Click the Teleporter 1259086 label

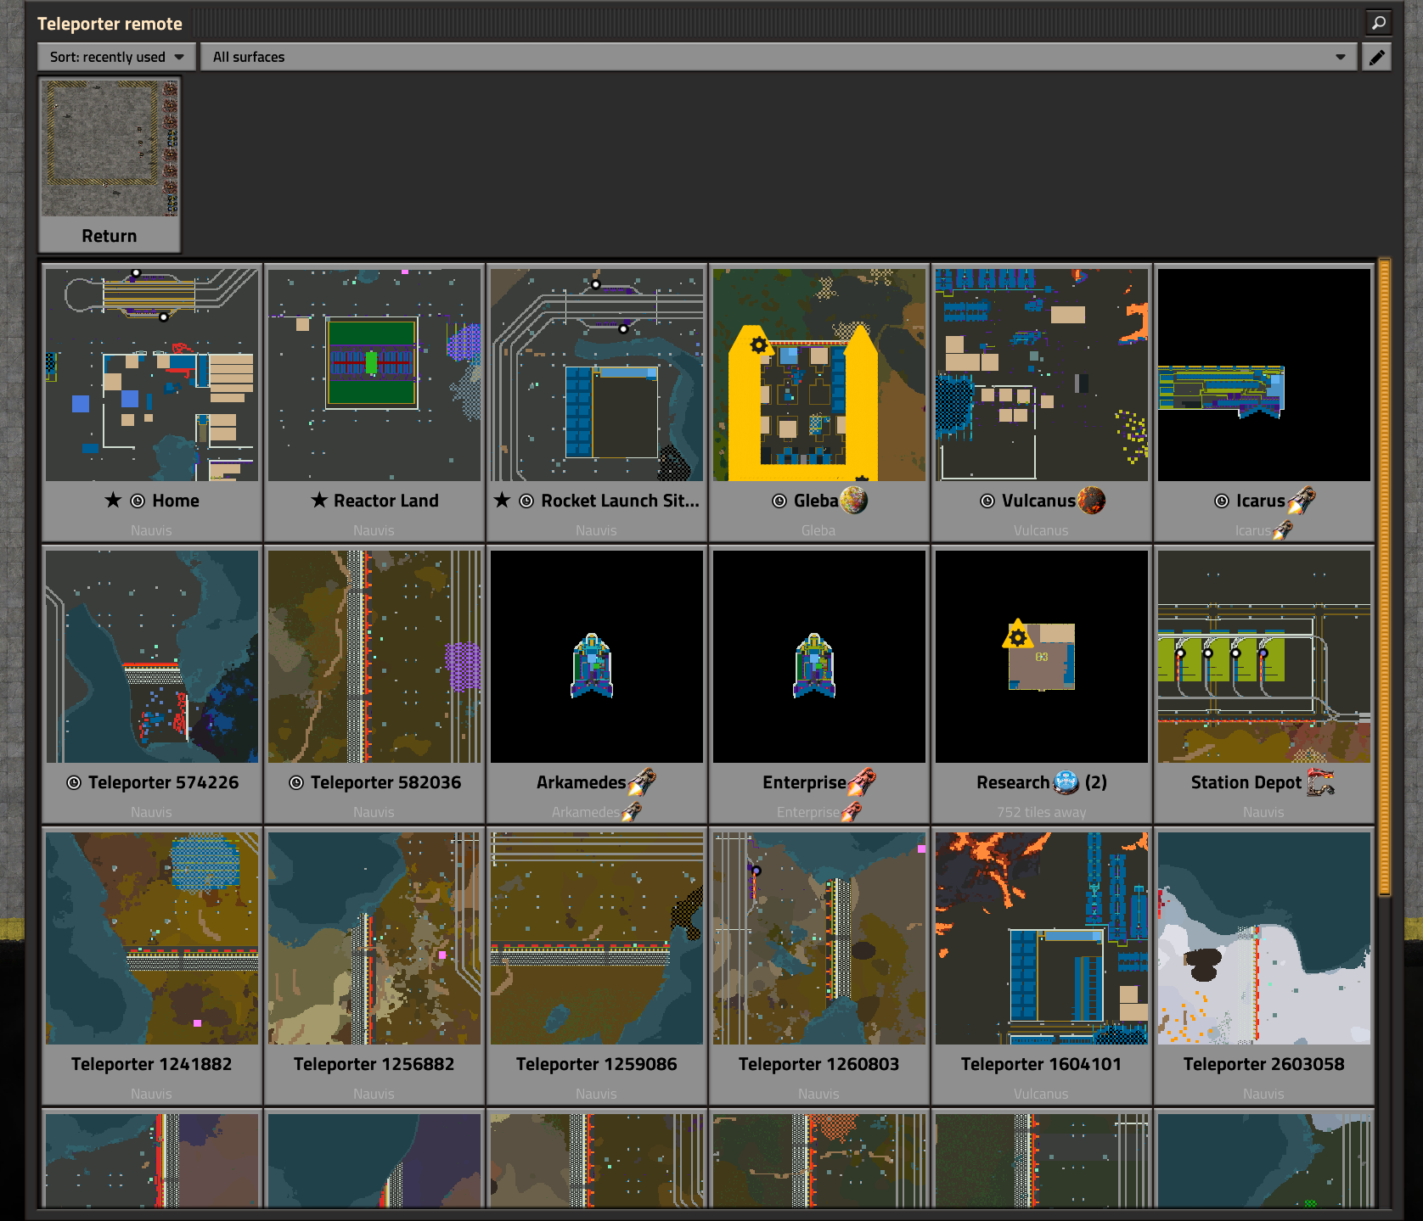pyautogui.click(x=597, y=1064)
